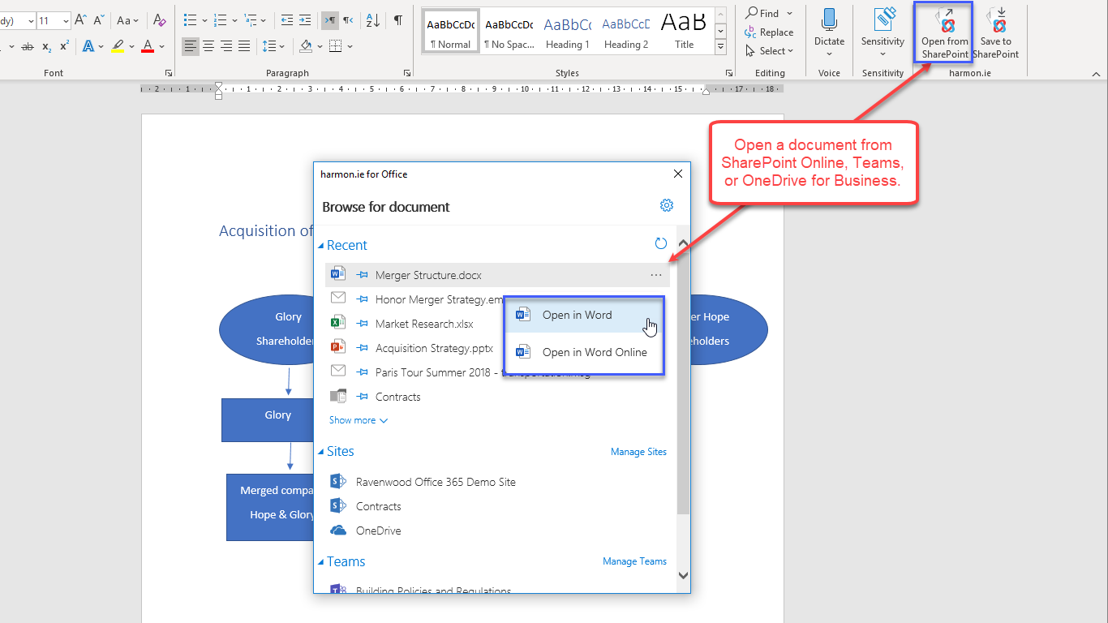
Task: Click the Shading paint bucket icon
Action: pyautogui.click(x=305, y=47)
